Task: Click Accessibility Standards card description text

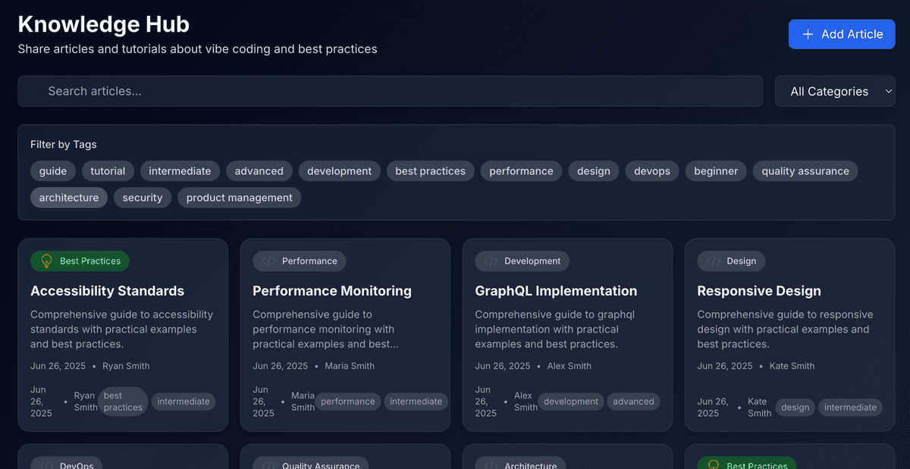Action: click(121, 329)
